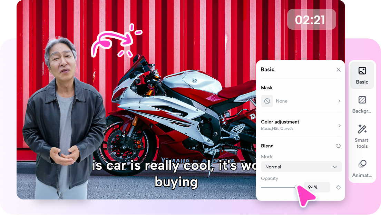Image resolution: width=381 pixels, height=216 pixels.
Task: Open the Basic tab in sidebar
Action: (362, 76)
